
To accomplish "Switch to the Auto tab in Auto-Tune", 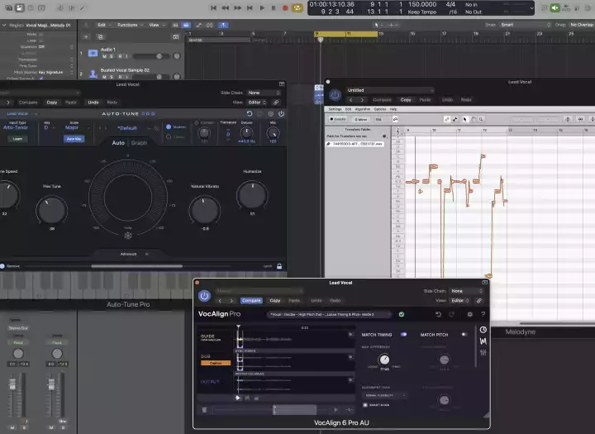I will point(118,143).
